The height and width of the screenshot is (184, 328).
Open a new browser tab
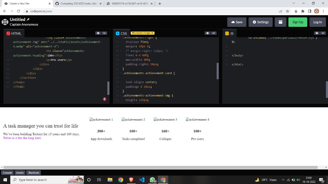[160, 4]
